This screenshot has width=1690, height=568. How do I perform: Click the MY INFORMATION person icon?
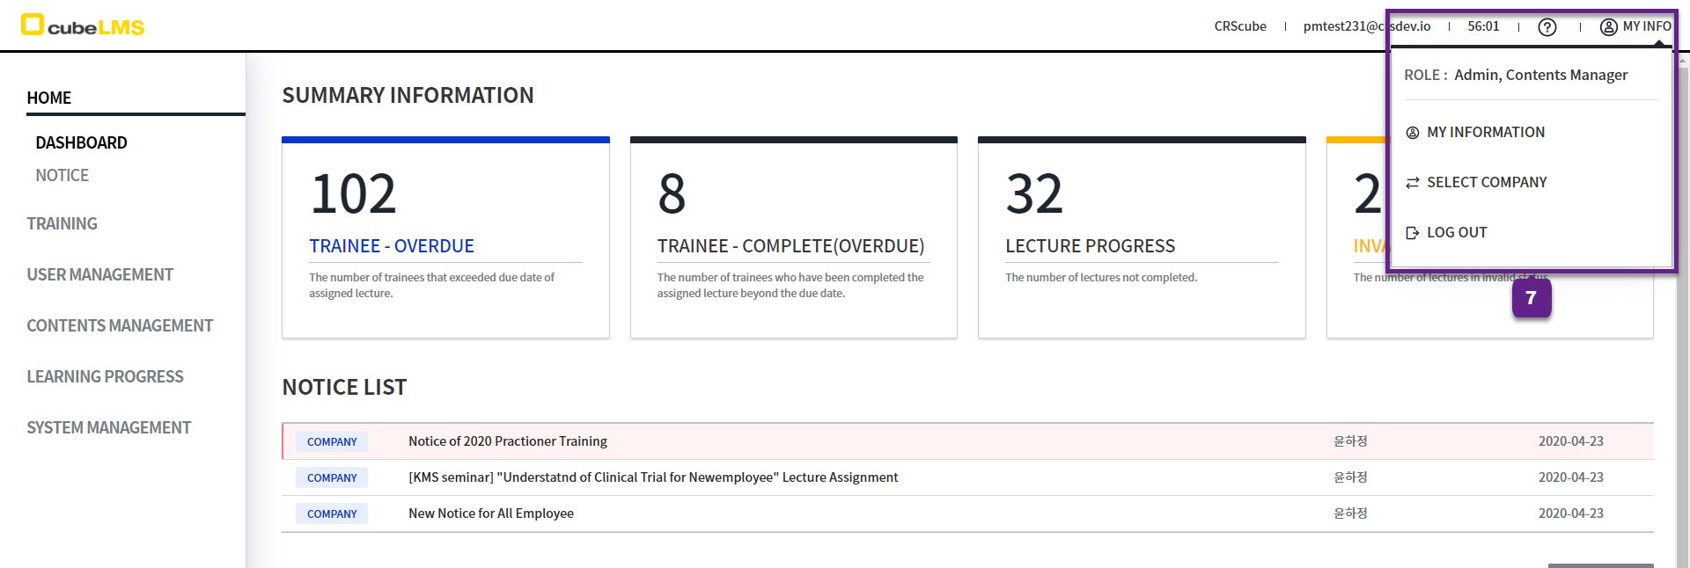[1413, 133]
